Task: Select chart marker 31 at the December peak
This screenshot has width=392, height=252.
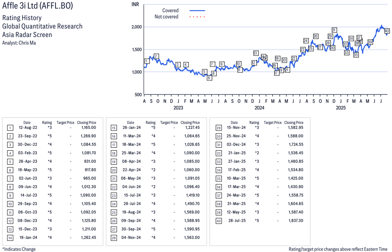Action: pos(334,30)
